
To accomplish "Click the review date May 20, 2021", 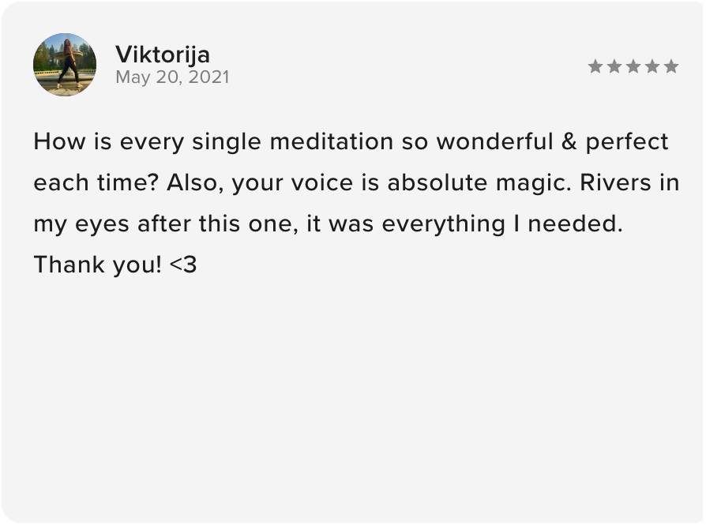I will 171,77.
